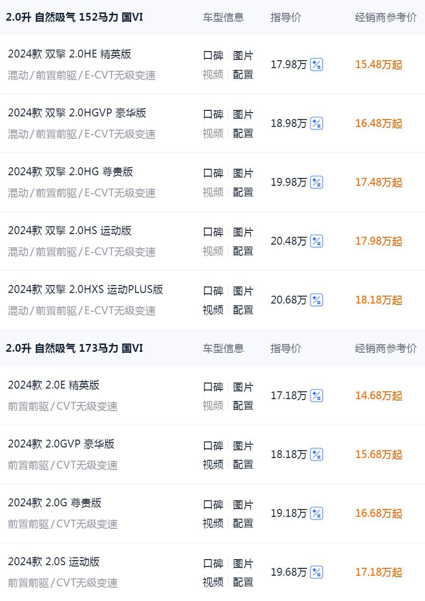View 配置 for 2.0G 尊贵版
The image size is (425, 601).
click(x=243, y=523)
